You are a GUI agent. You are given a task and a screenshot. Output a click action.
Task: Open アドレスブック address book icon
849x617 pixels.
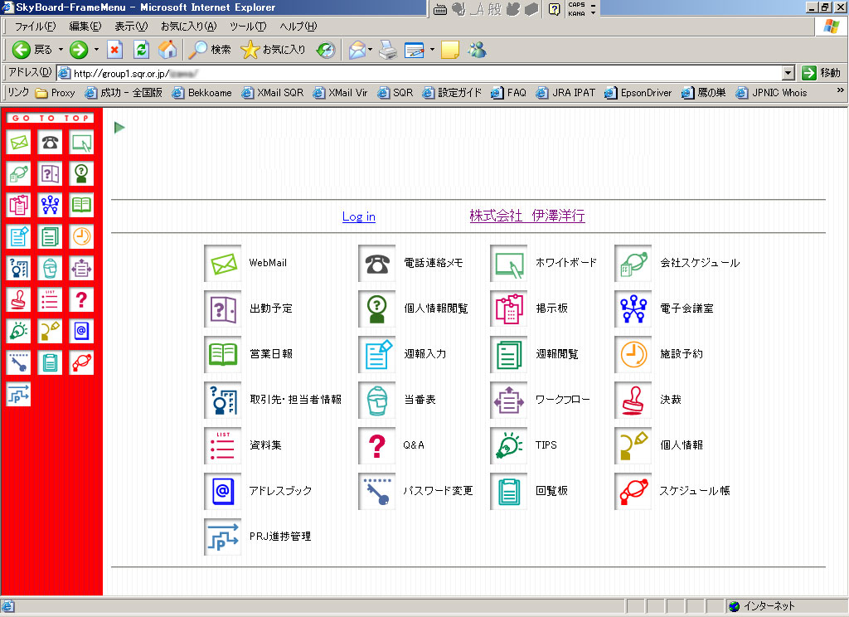pyautogui.click(x=222, y=491)
